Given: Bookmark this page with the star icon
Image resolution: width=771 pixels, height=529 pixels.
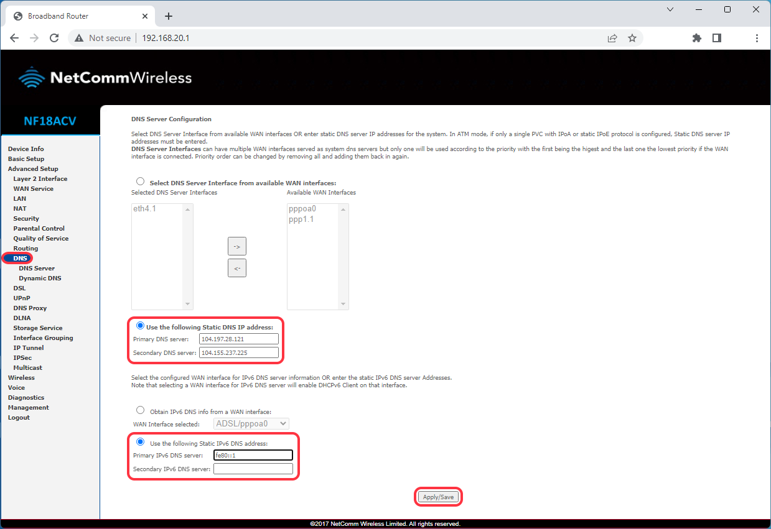Looking at the screenshot, I should (632, 38).
